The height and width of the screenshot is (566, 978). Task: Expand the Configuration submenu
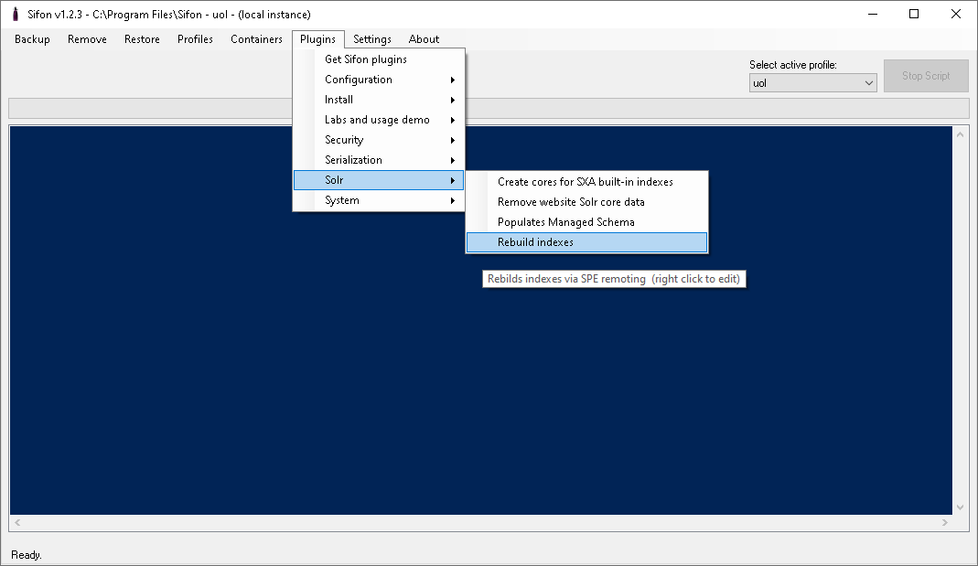359,80
